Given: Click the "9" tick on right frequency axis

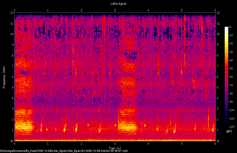Looking at the screenshot, I should pyautogui.click(x=217, y=45).
